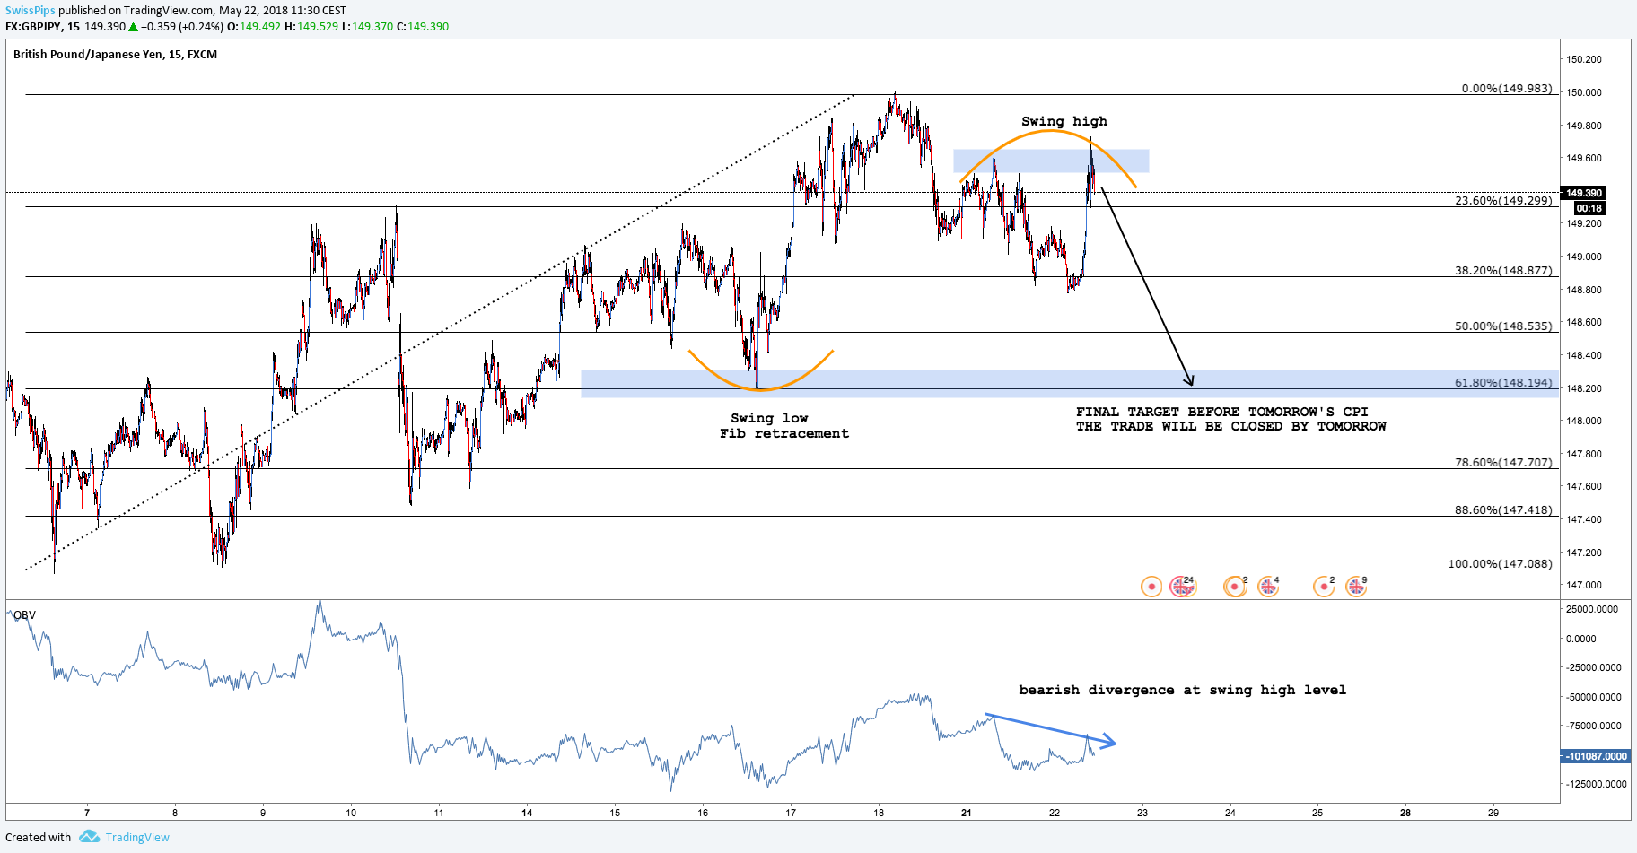
Task: Click the 'Fib retracement' annotation text
Action: (783, 433)
